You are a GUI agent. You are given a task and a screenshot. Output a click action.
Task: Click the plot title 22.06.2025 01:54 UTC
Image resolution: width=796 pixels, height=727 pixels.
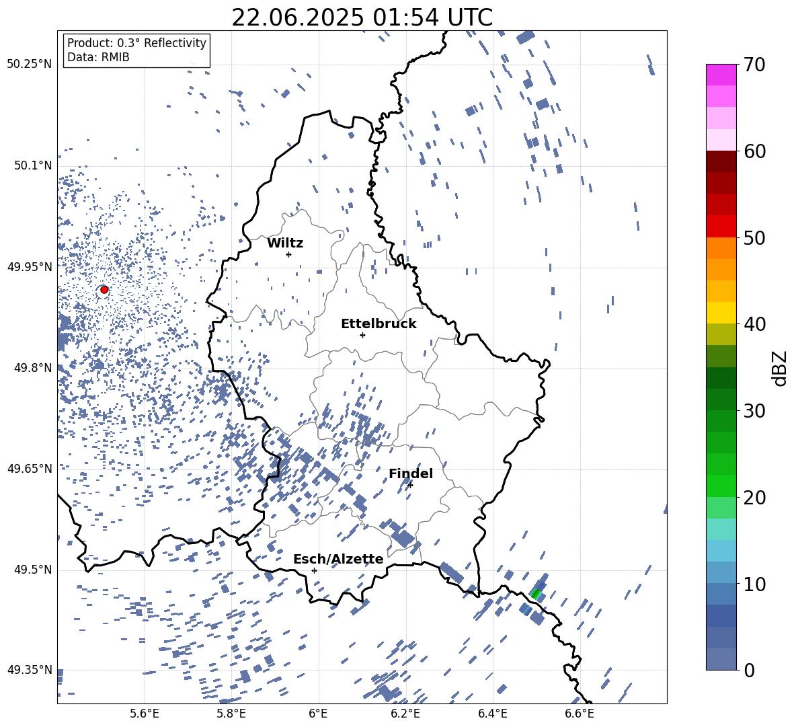point(362,17)
